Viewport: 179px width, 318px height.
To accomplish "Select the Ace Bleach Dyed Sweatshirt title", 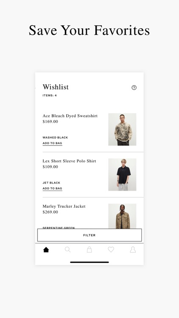I will point(70,116).
